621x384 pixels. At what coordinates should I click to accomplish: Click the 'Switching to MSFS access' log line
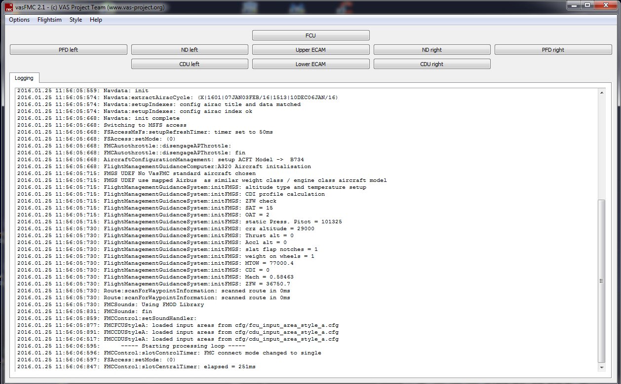102,125
